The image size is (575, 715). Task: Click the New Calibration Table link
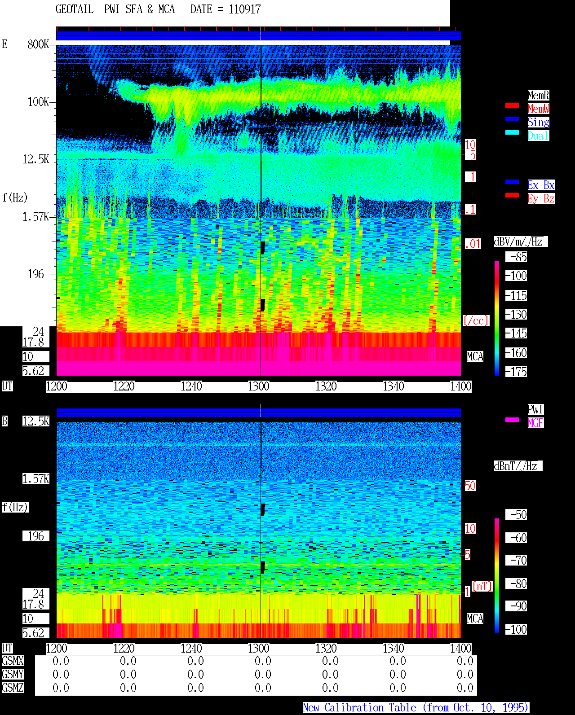point(416,708)
